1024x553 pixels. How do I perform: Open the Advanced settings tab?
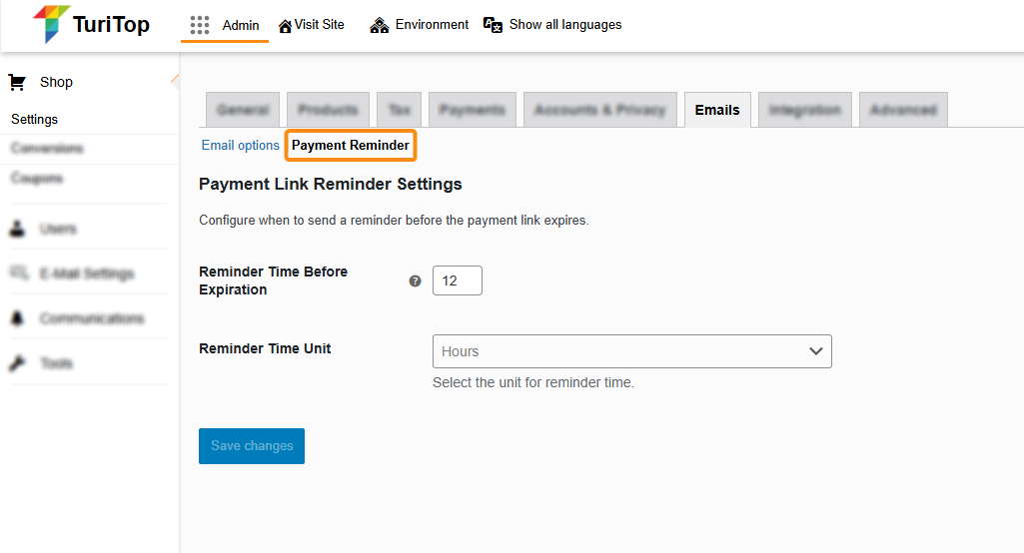click(x=902, y=110)
